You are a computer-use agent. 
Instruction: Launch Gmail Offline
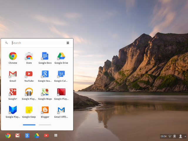(x=61, y=110)
